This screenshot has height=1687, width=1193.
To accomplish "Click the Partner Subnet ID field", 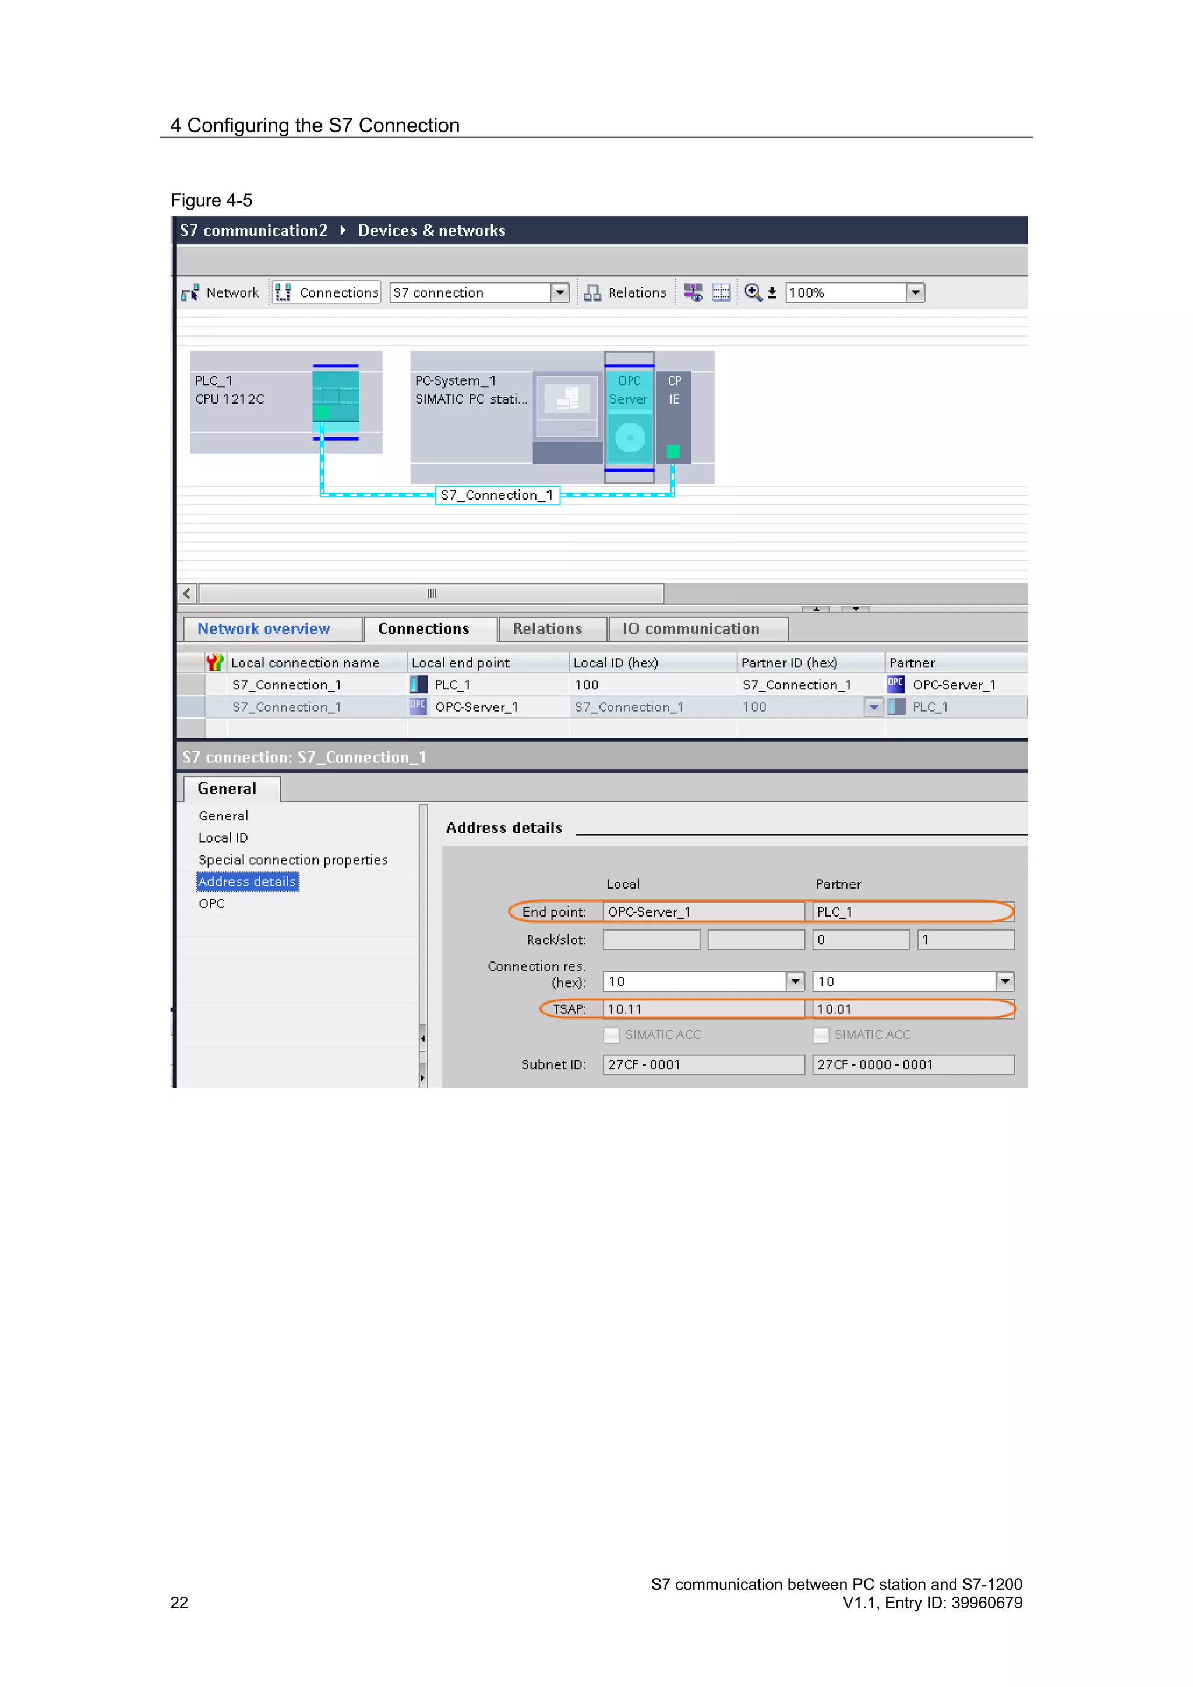I will (913, 1064).
